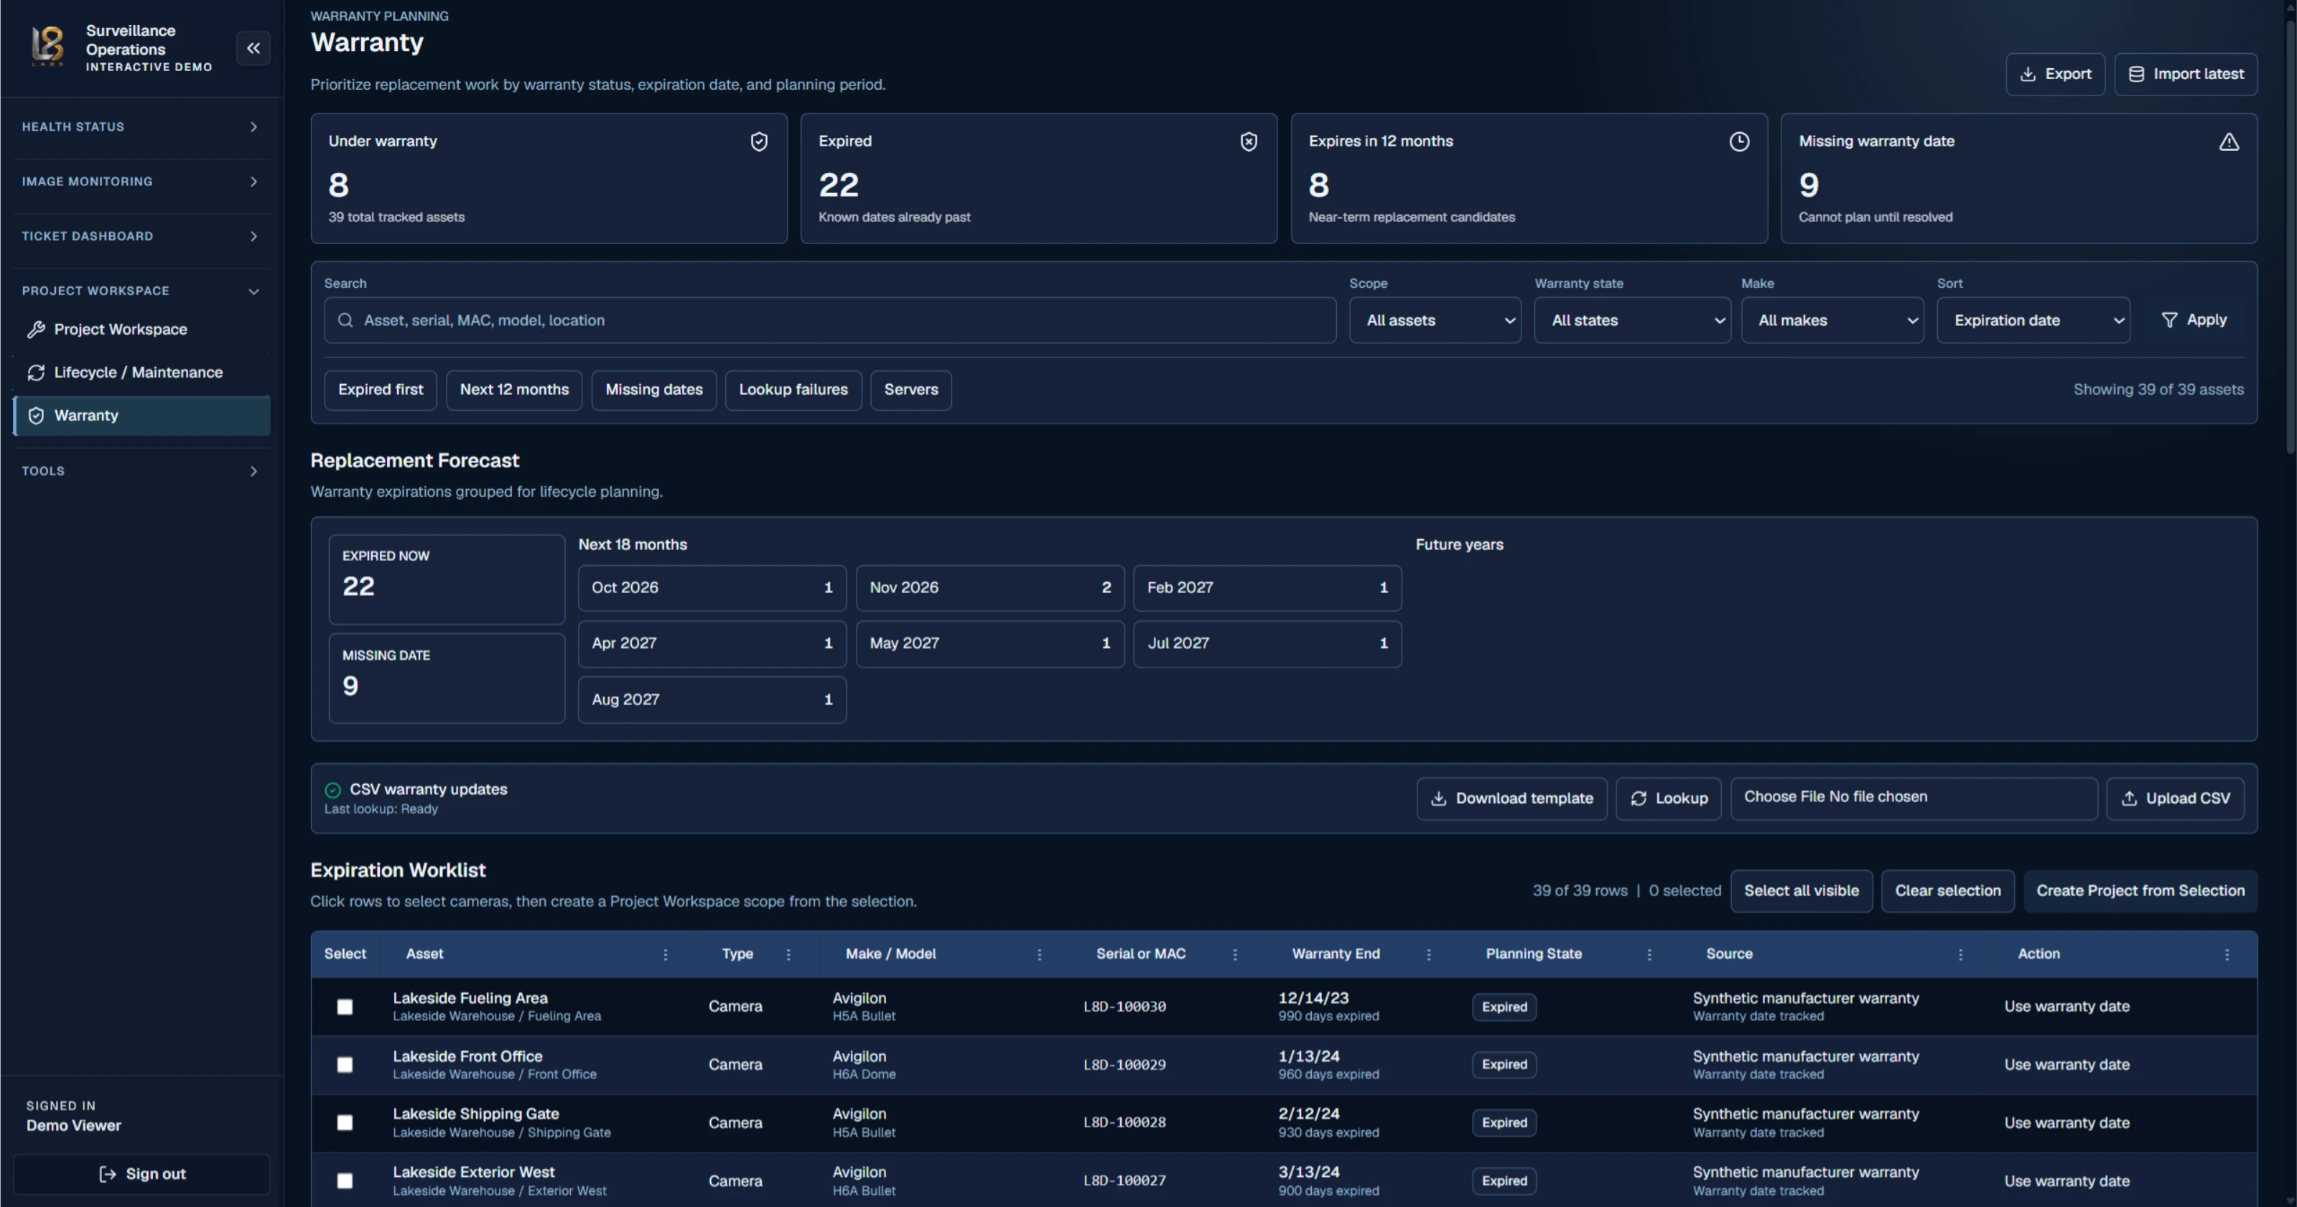Image resolution: width=2297 pixels, height=1207 pixels.
Task: Focus the asset search input field
Action: coord(829,320)
